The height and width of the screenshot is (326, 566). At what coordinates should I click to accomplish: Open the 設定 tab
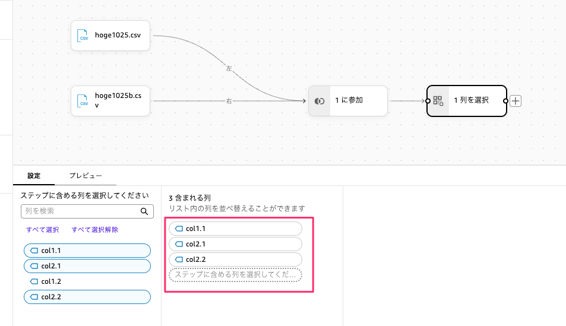(x=34, y=176)
